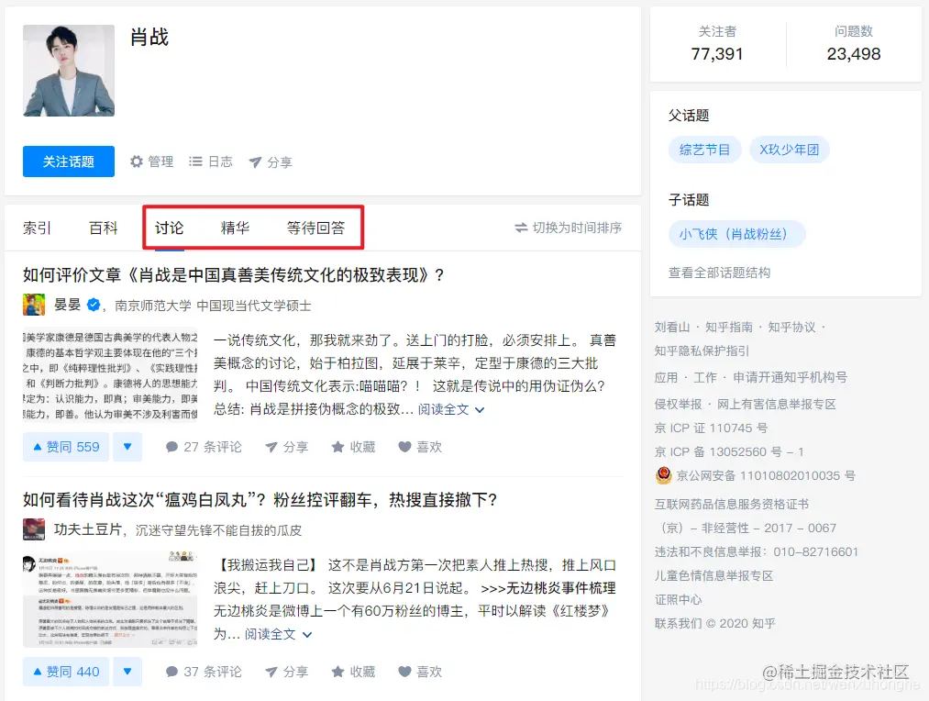Click the 侵权举报 footer link
Screen dimensions: 929x701
(x=679, y=404)
